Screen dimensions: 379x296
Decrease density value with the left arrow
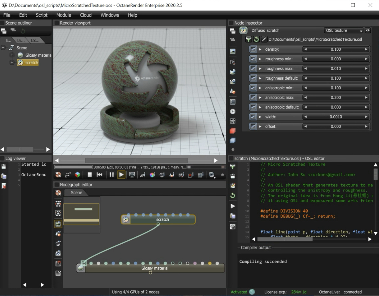[305, 49]
